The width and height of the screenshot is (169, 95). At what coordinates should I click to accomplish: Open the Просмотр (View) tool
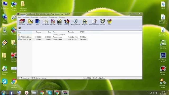click(x=45, y=22)
